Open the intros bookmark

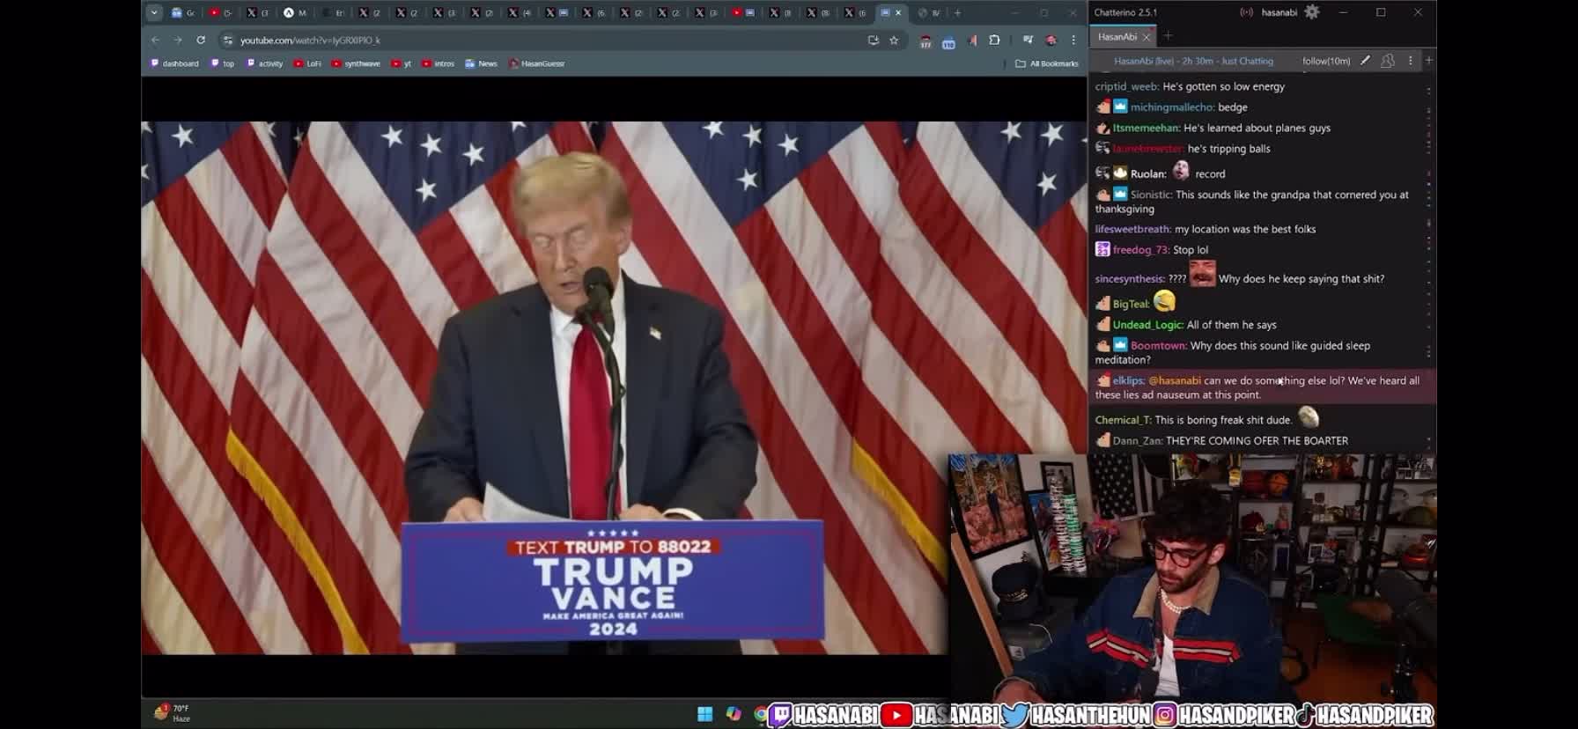pyautogui.click(x=438, y=63)
